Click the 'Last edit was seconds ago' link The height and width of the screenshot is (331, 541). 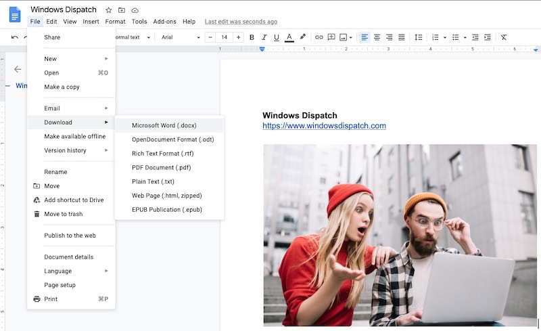point(241,22)
